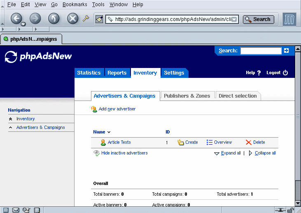Open Address Book from status bar icon
This screenshot has width=301, height=213.
(x=37, y=210)
